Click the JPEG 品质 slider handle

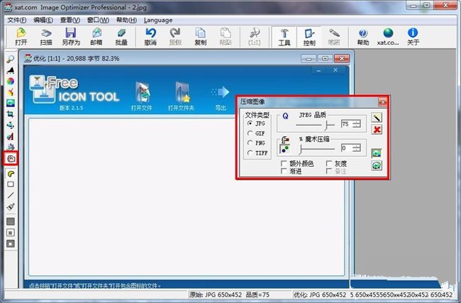pyautogui.click(x=326, y=125)
